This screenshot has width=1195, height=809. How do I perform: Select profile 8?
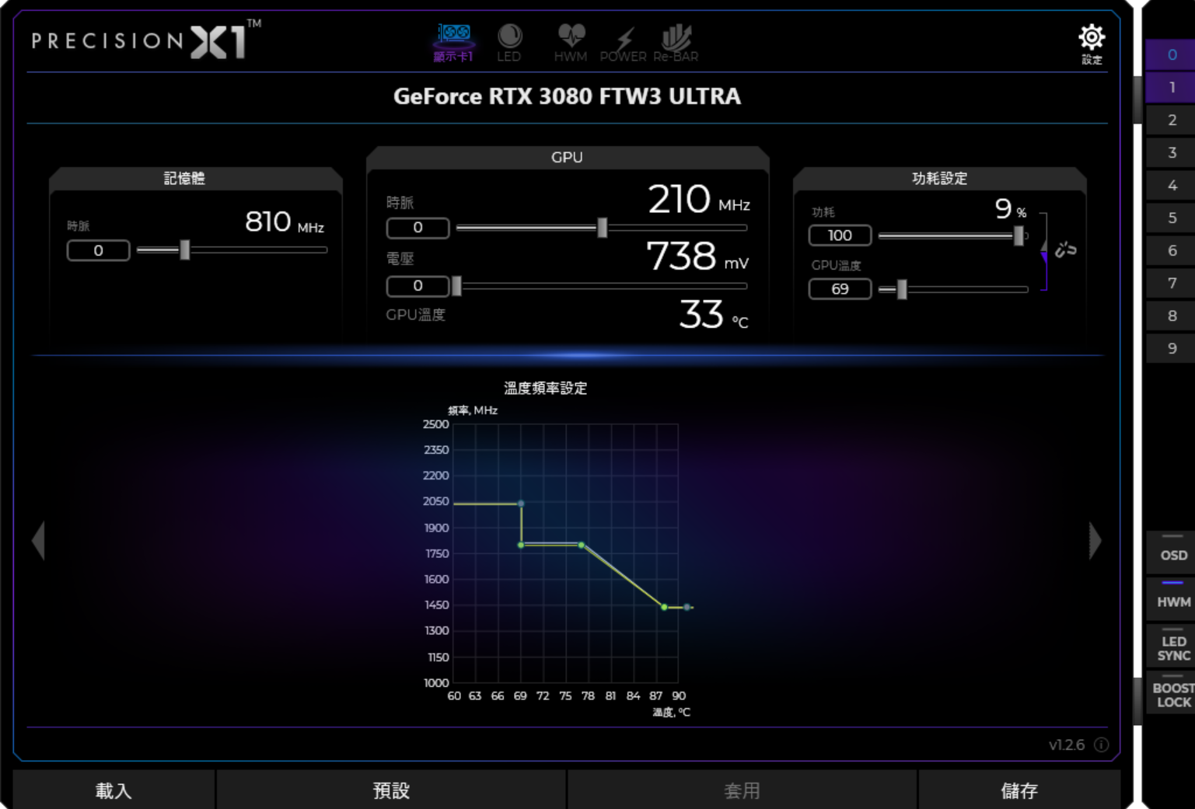pos(1172,316)
